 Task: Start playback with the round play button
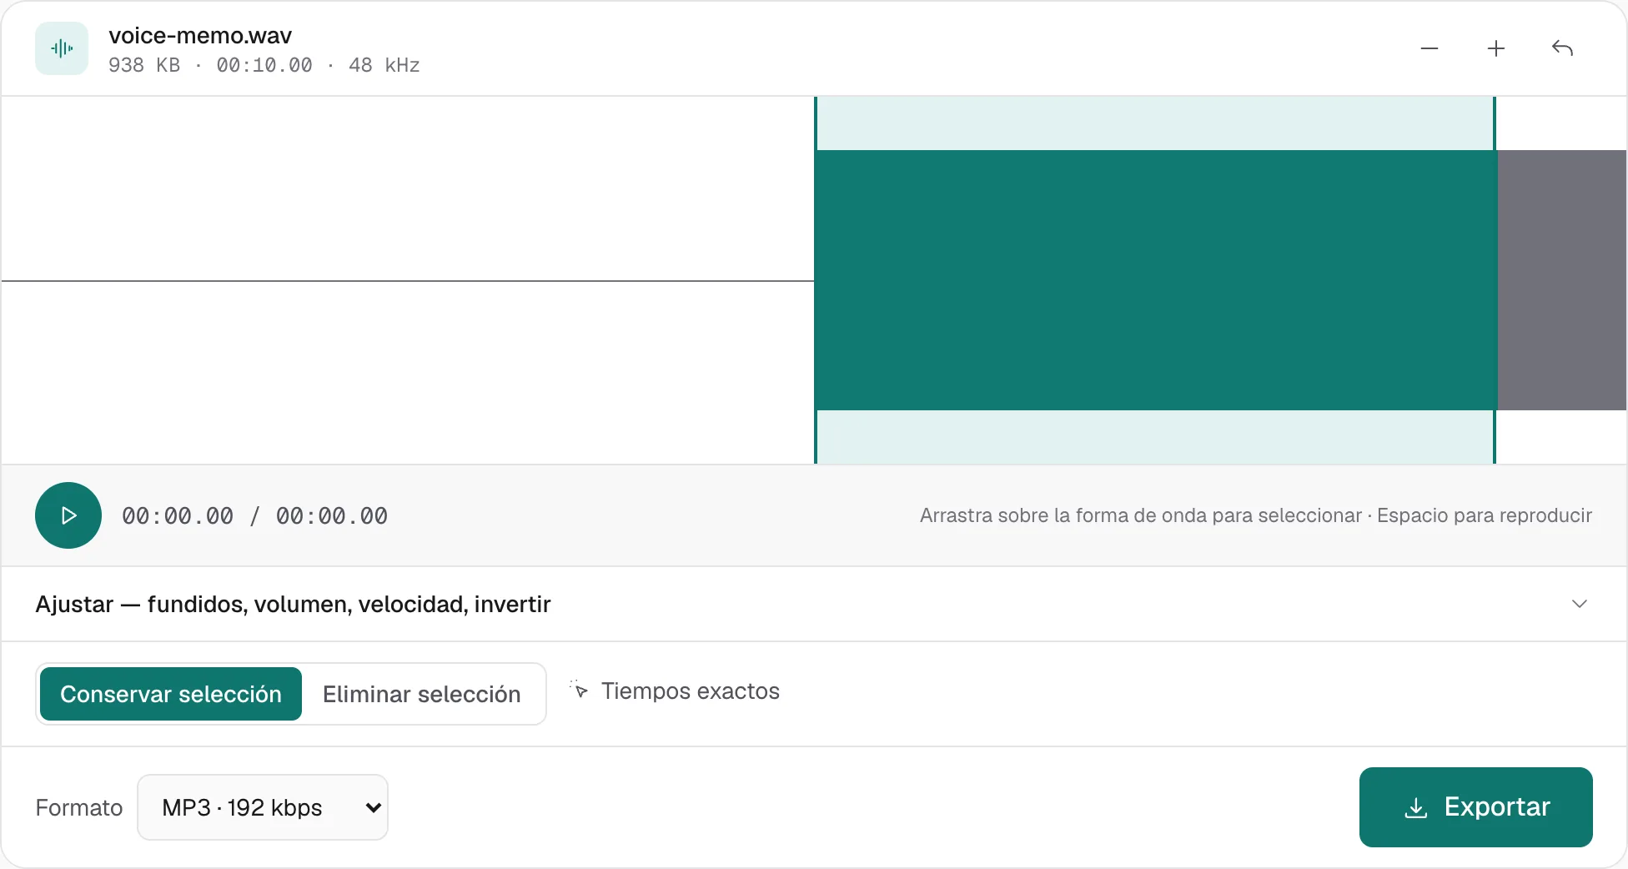pos(68,515)
